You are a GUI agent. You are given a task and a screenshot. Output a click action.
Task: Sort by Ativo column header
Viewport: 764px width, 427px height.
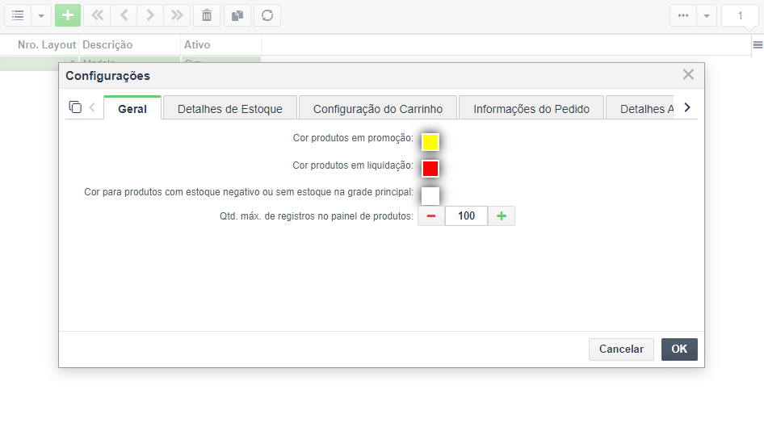(x=197, y=44)
